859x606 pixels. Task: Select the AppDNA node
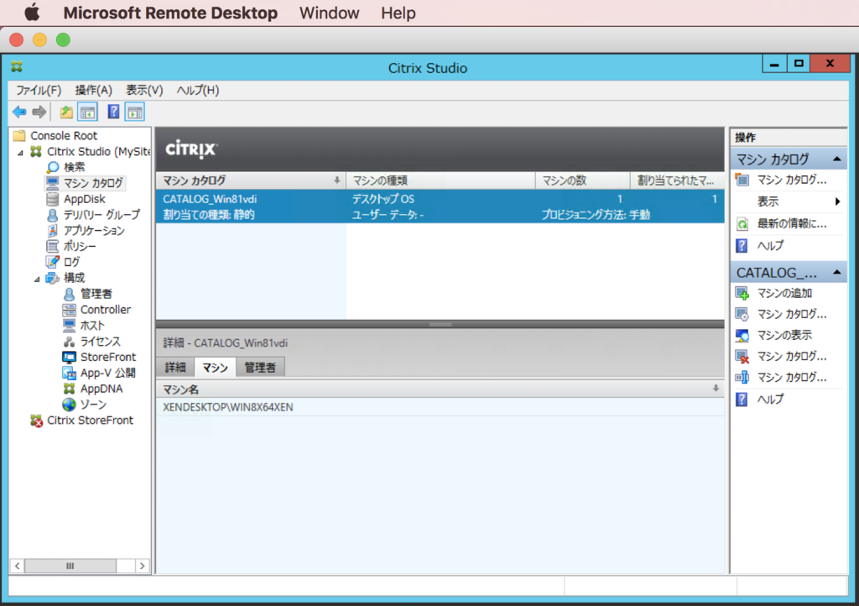(x=102, y=389)
